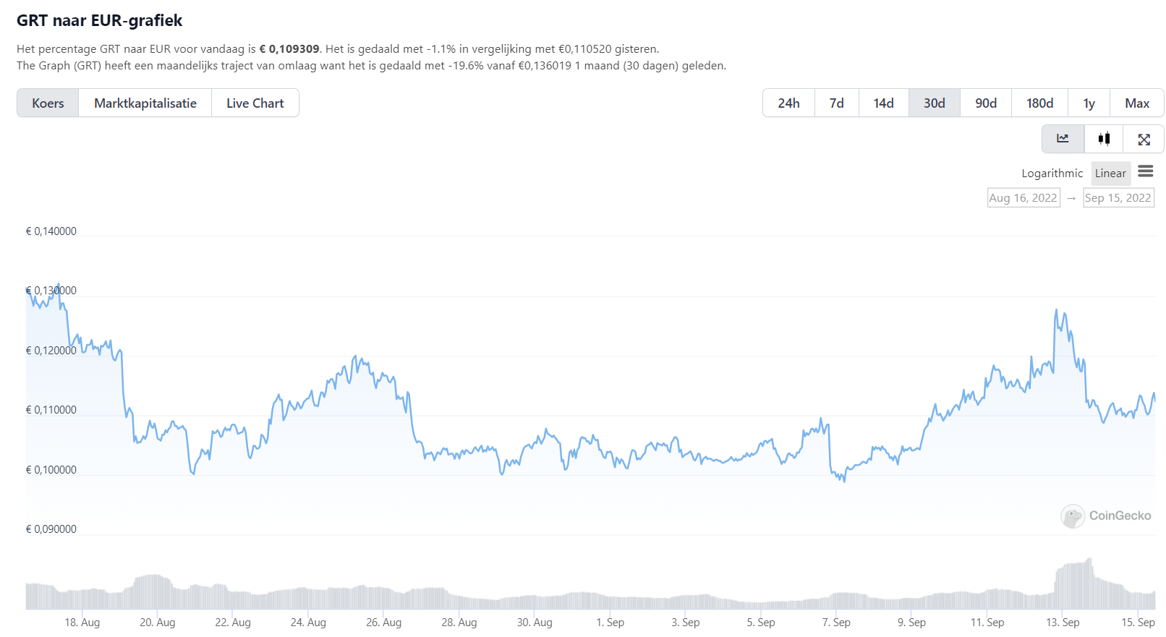Select Linear scale option
This screenshot has width=1166, height=637.
[1110, 174]
